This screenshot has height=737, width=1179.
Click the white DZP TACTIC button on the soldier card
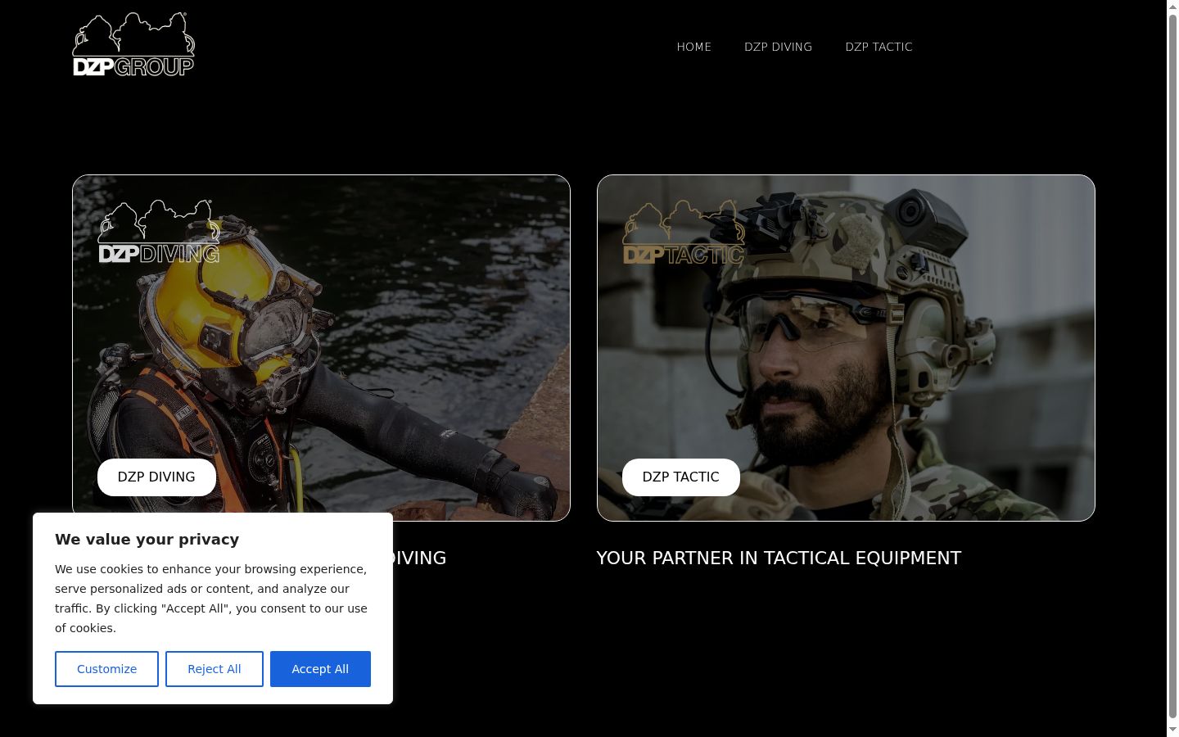[681, 477]
